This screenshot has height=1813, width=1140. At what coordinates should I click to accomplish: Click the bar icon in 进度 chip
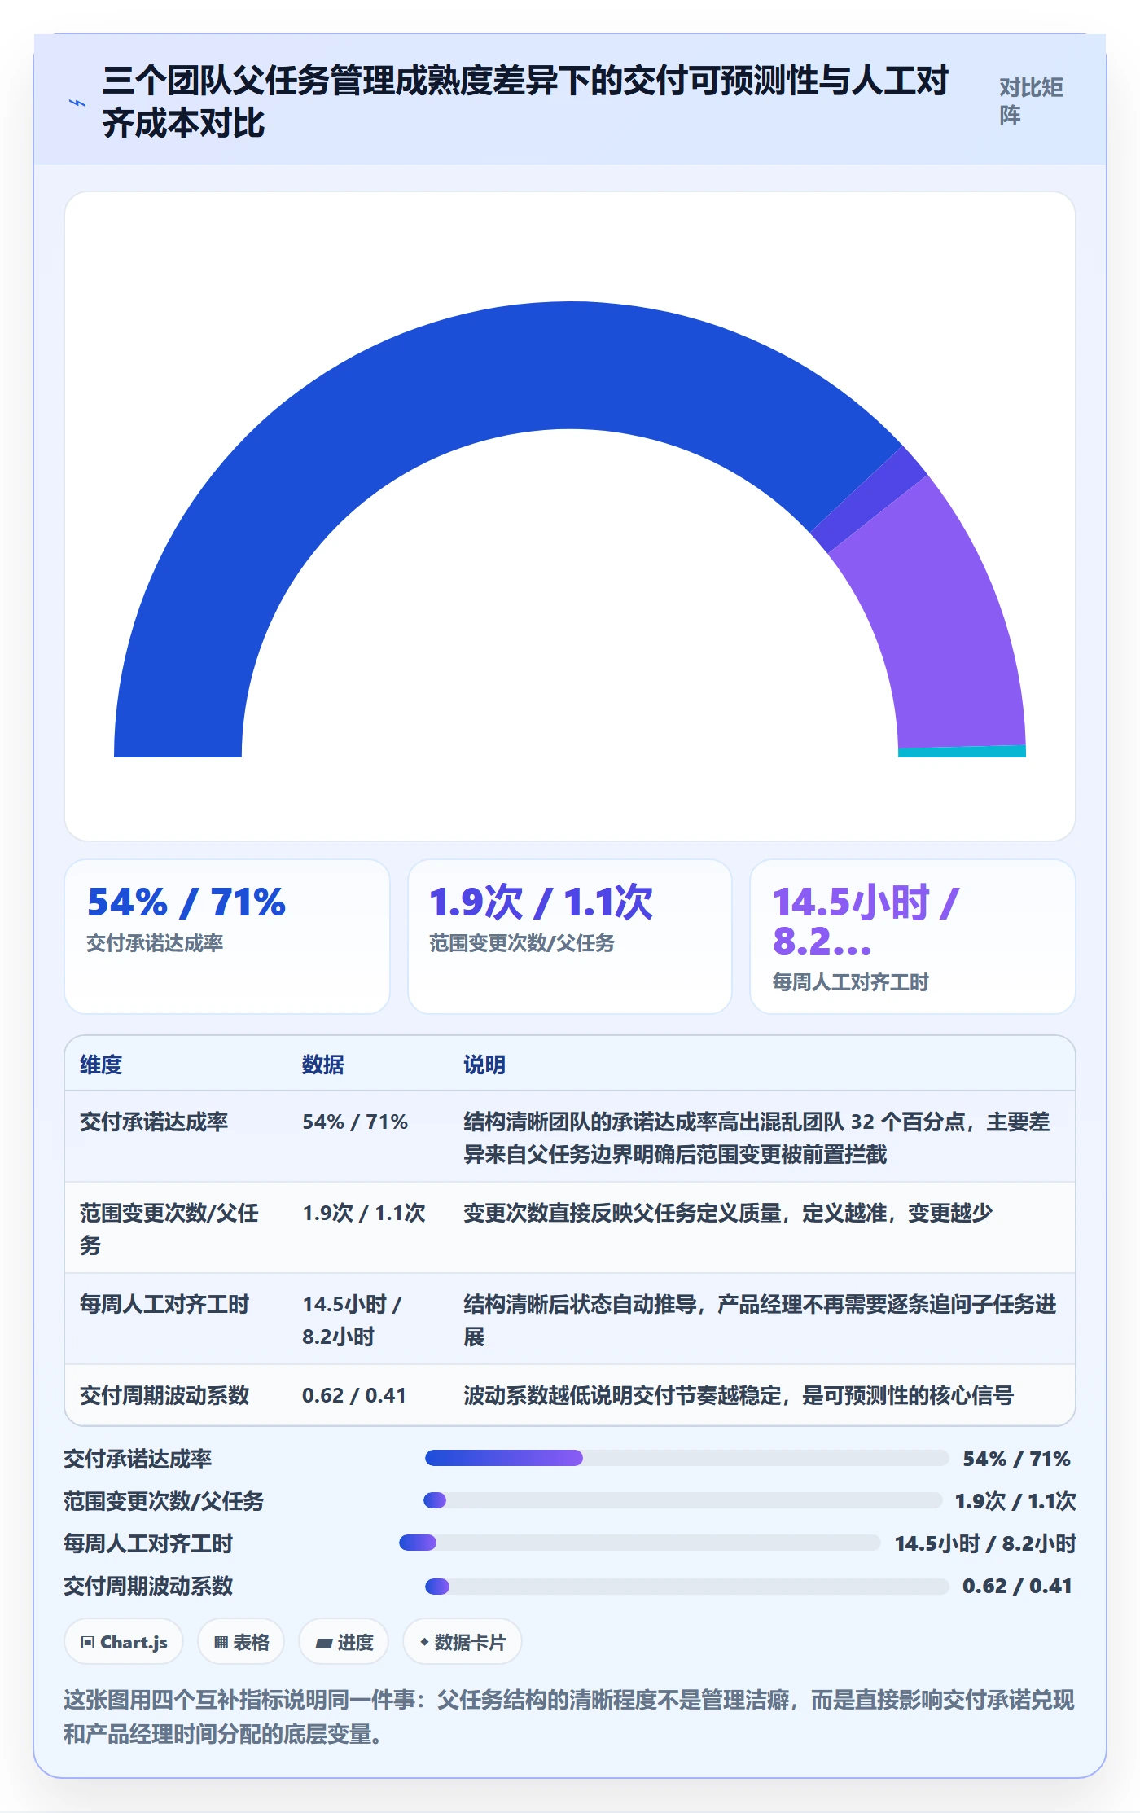[x=324, y=1644]
